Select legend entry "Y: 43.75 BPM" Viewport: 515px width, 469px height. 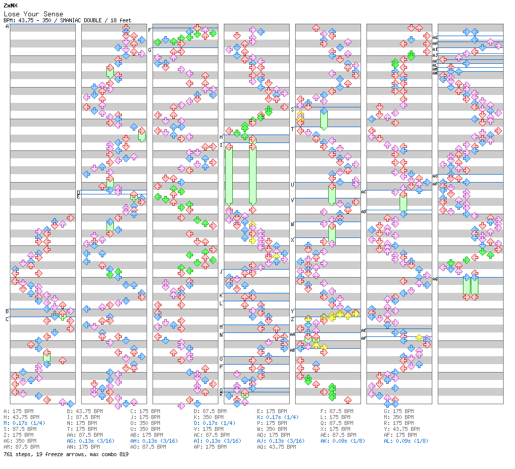(x=402, y=429)
